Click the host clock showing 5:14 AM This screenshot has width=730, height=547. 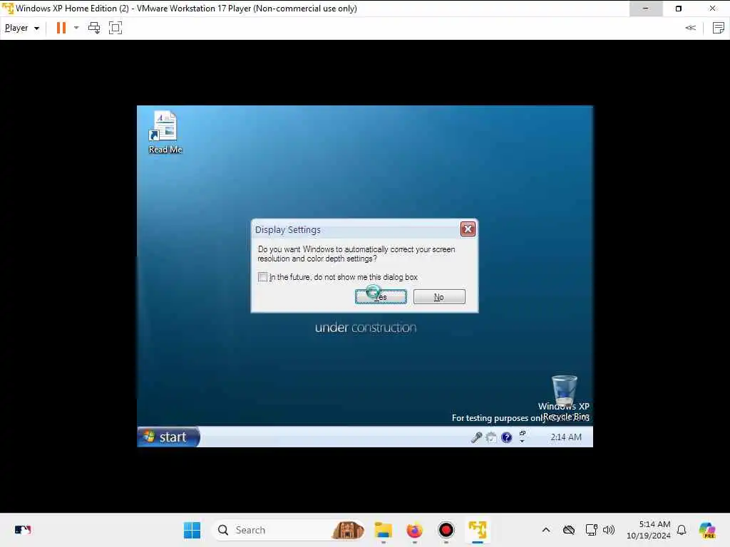649,530
